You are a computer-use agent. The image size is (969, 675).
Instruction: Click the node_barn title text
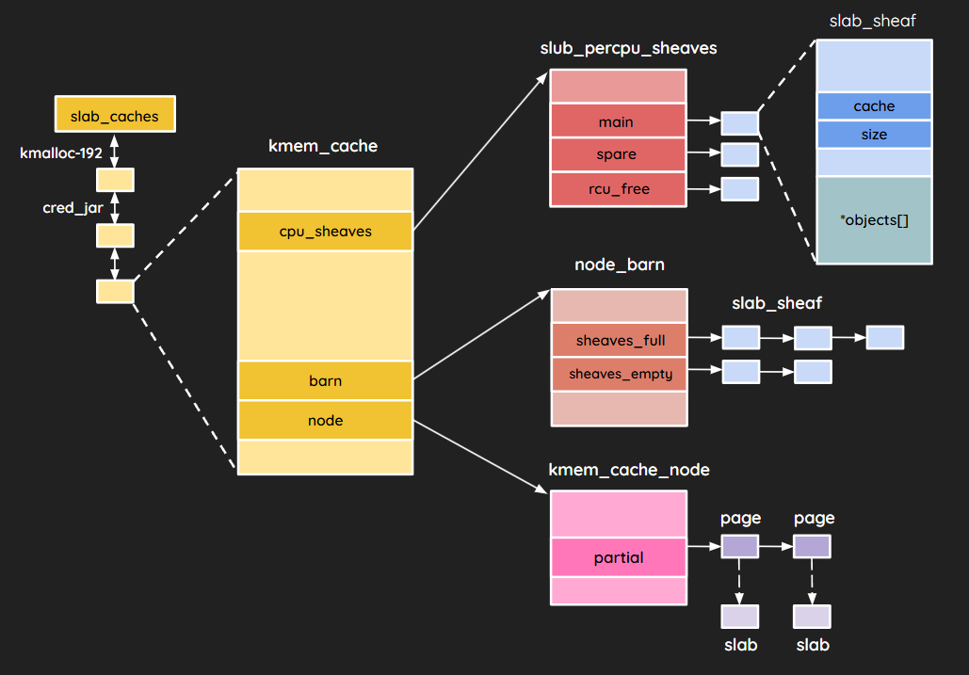[x=620, y=265]
